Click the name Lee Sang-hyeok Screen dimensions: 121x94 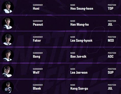pos(81,41)
